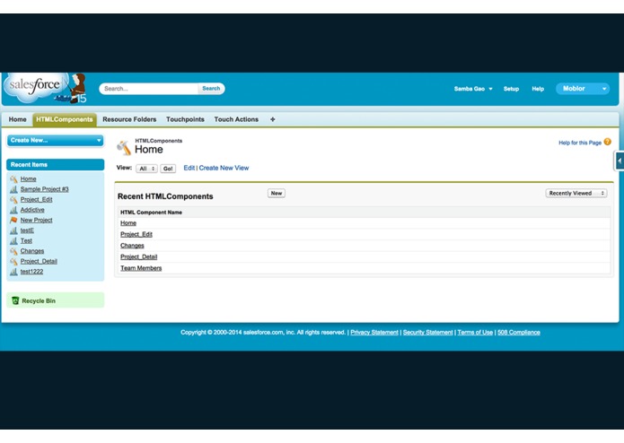Open Team Members component
This screenshot has height=443, width=624.
tap(141, 268)
